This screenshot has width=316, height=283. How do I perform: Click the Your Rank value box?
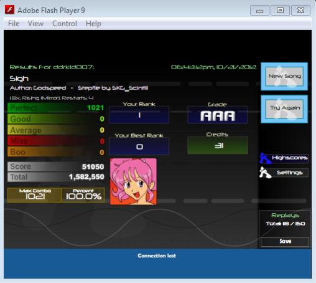coord(139,115)
